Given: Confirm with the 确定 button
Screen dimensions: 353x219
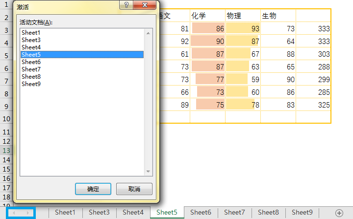Looking at the screenshot, I should tap(93, 189).
